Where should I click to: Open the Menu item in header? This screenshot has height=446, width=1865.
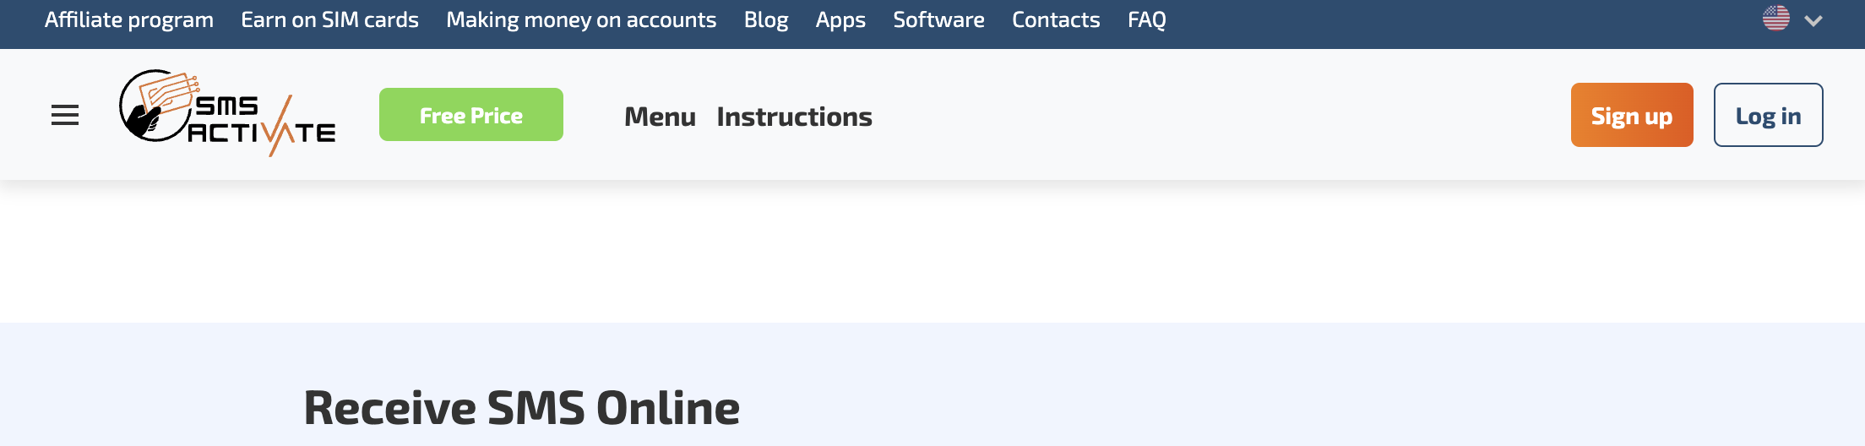click(660, 117)
